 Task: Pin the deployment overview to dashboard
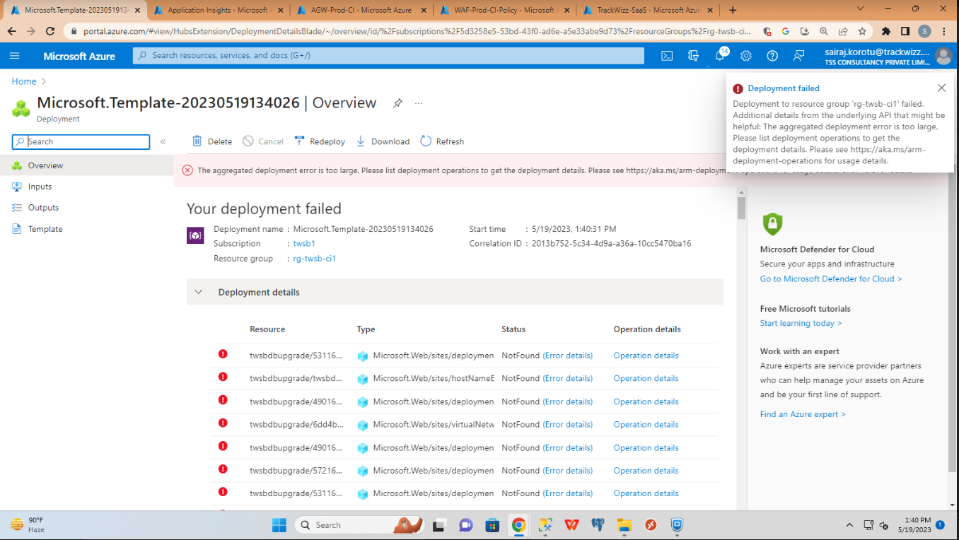[x=397, y=103]
